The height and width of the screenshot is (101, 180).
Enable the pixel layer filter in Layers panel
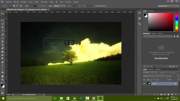pos(161,72)
